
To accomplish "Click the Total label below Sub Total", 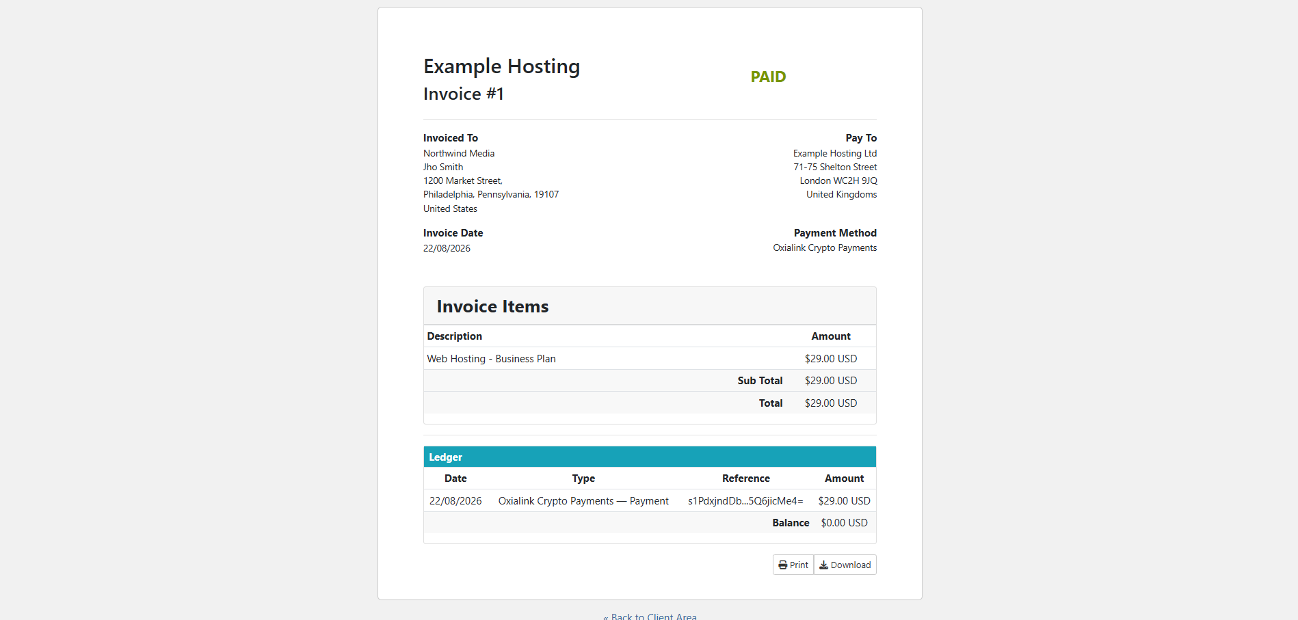I will [x=771, y=403].
